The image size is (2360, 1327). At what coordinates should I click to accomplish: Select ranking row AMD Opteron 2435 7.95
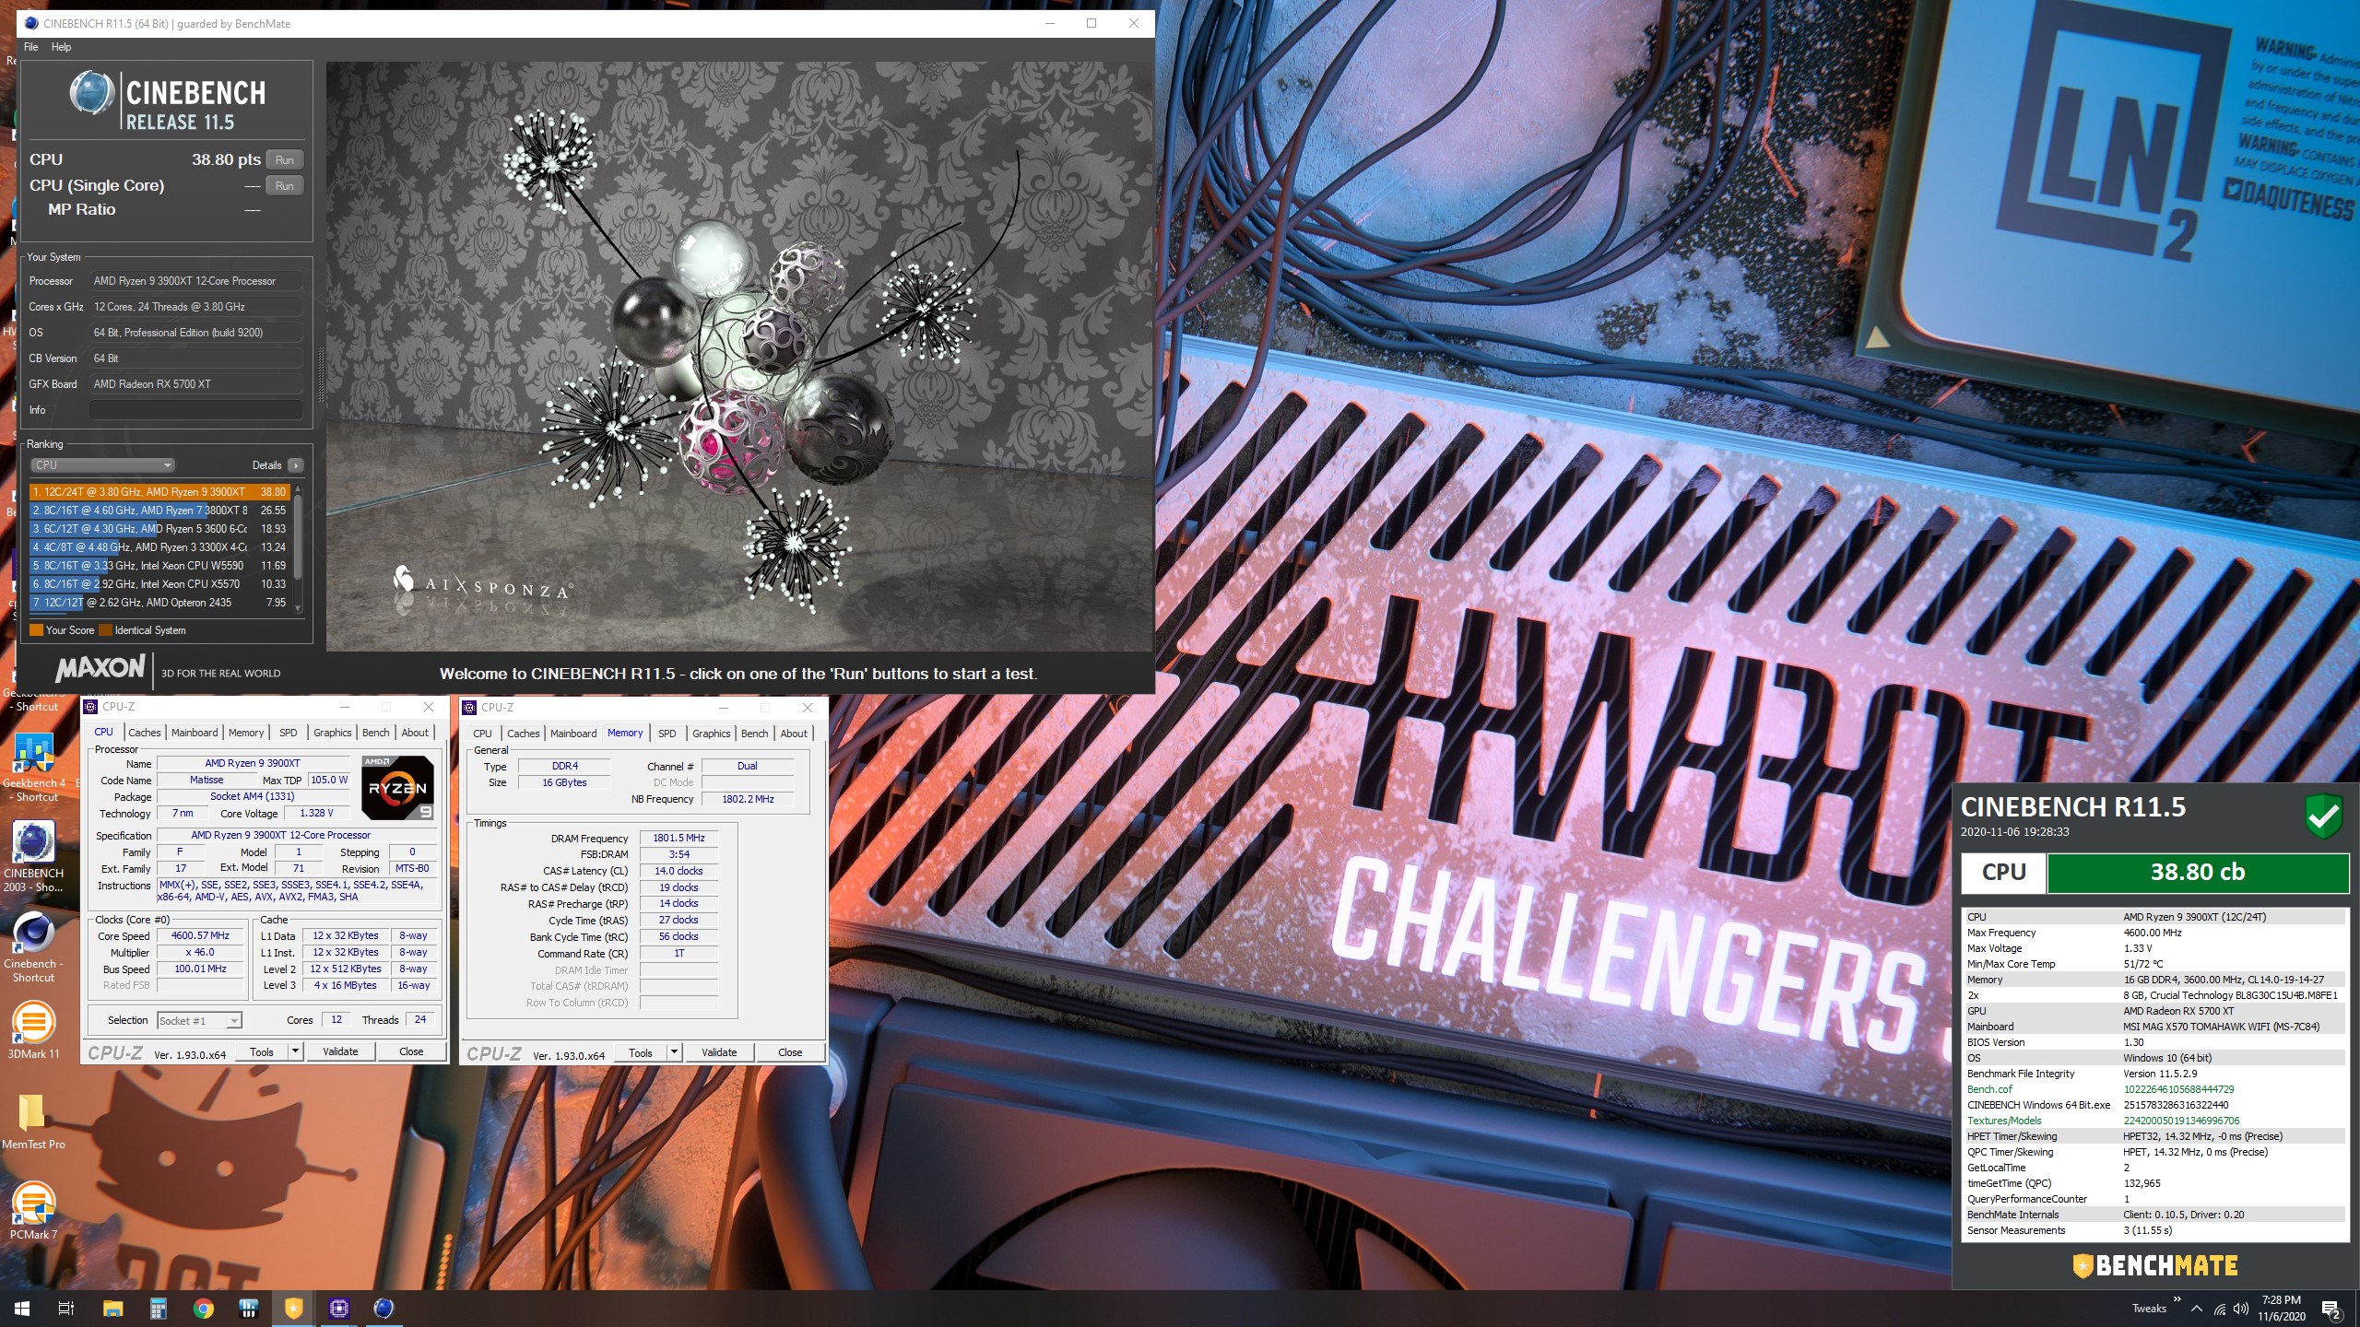click(x=159, y=603)
